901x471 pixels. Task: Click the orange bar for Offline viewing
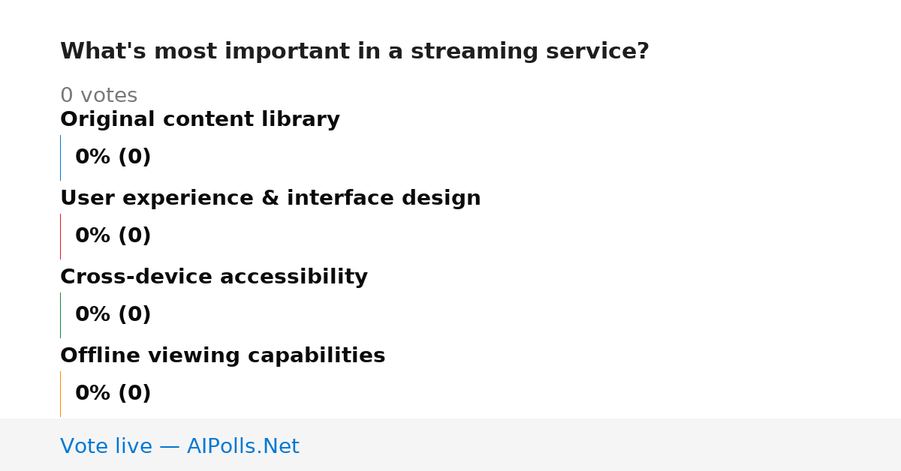click(60, 394)
